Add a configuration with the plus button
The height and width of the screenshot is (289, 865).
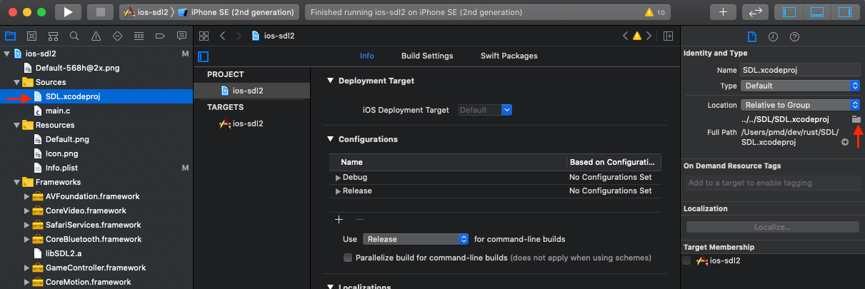point(339,220)
